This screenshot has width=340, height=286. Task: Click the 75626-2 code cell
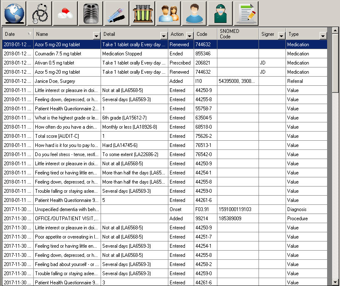point(205,136)
